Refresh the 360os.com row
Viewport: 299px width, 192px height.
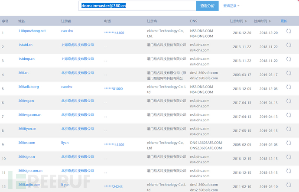pos(289,143)
